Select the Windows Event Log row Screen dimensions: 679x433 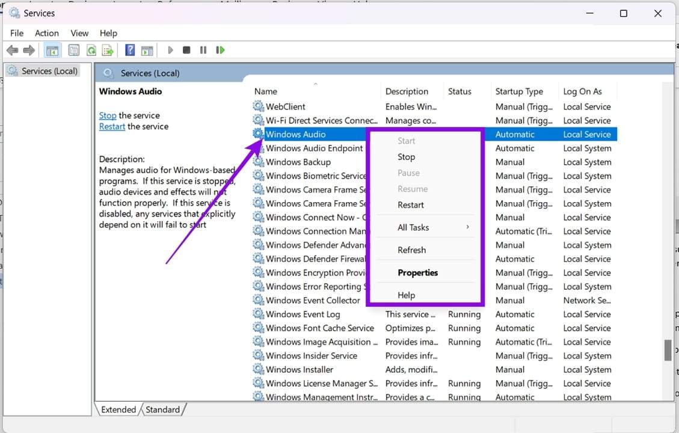point(435,314)
